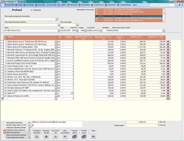The width and height of the screenshot is (184, 141).
Task: Select row selector for product 5
Action: coord(2,52)
